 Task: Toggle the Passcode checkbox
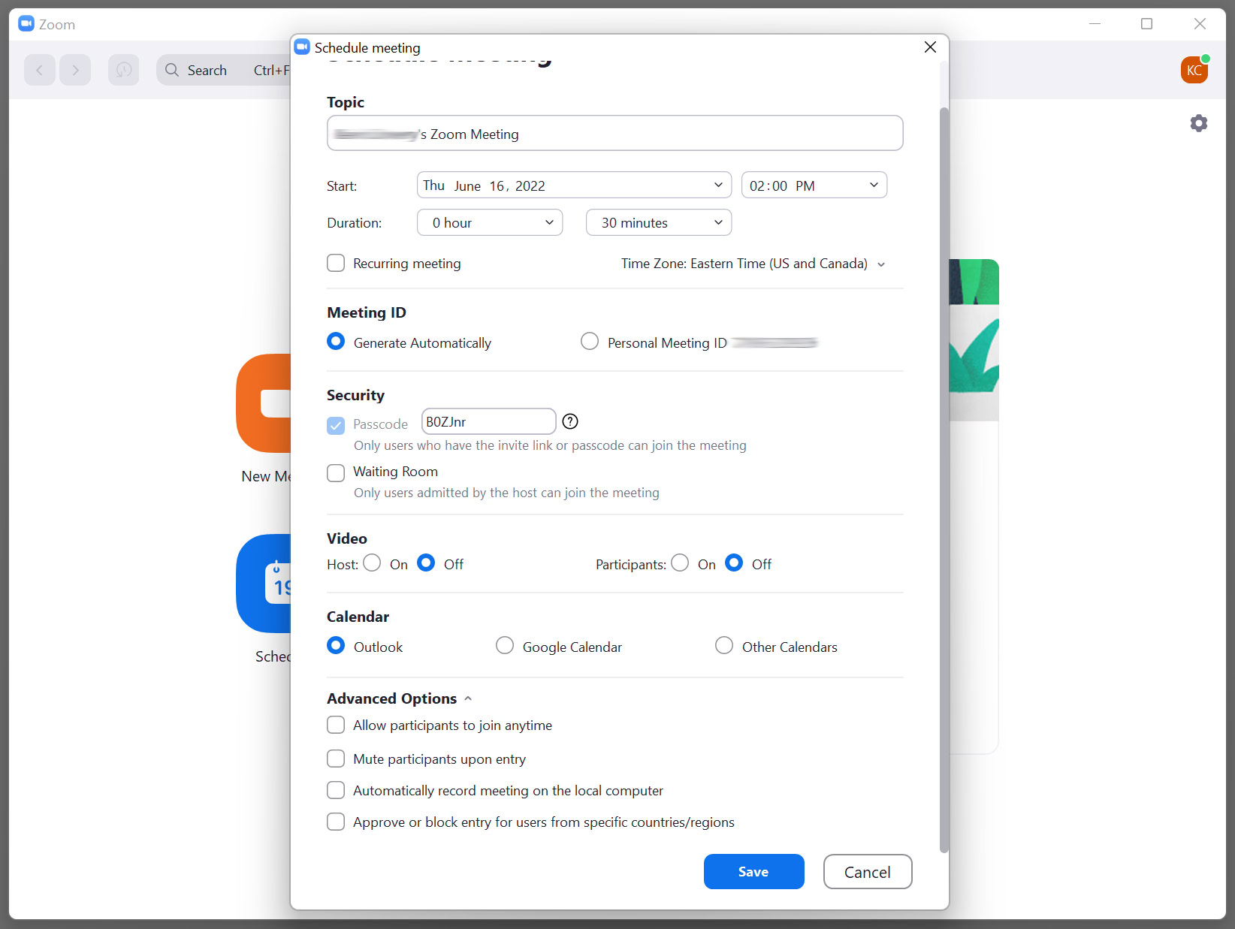click(x=336, y=425)
